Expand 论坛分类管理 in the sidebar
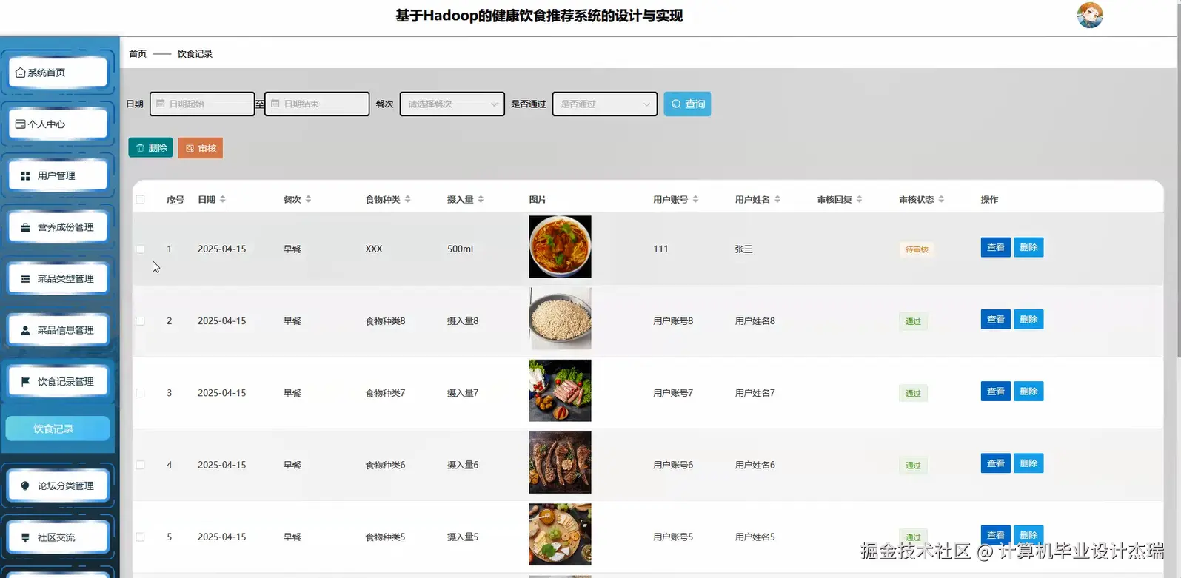This screenshot has width=1181, height=578. pos(58,485)
